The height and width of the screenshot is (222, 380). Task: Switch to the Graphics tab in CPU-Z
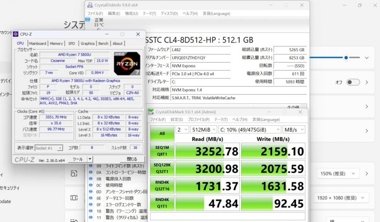click(x=87, y=43)
